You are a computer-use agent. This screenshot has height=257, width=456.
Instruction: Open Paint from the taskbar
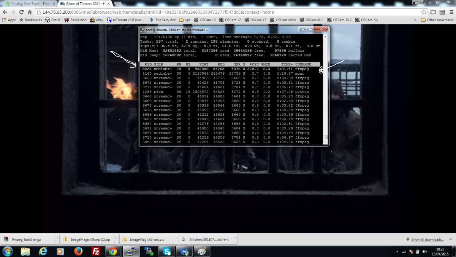pos(201,251)
